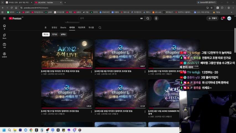Open the 홈 channel tab
This screenshot has height=133, width=236.
point(45,27)
